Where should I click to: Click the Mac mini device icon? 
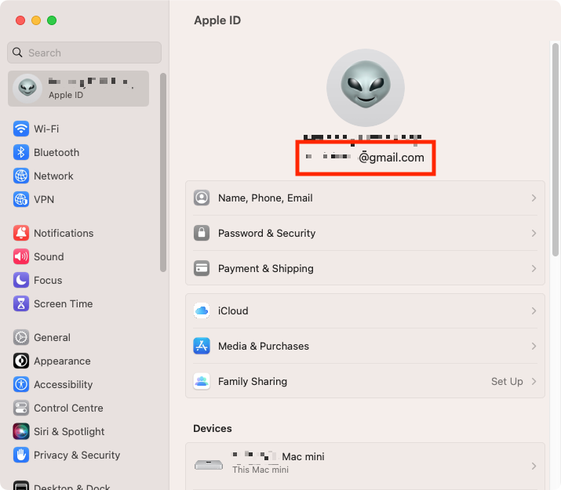(x=209, y=465)
